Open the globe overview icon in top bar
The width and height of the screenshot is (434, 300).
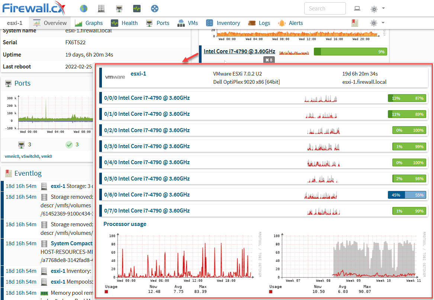tap(84, 9)
